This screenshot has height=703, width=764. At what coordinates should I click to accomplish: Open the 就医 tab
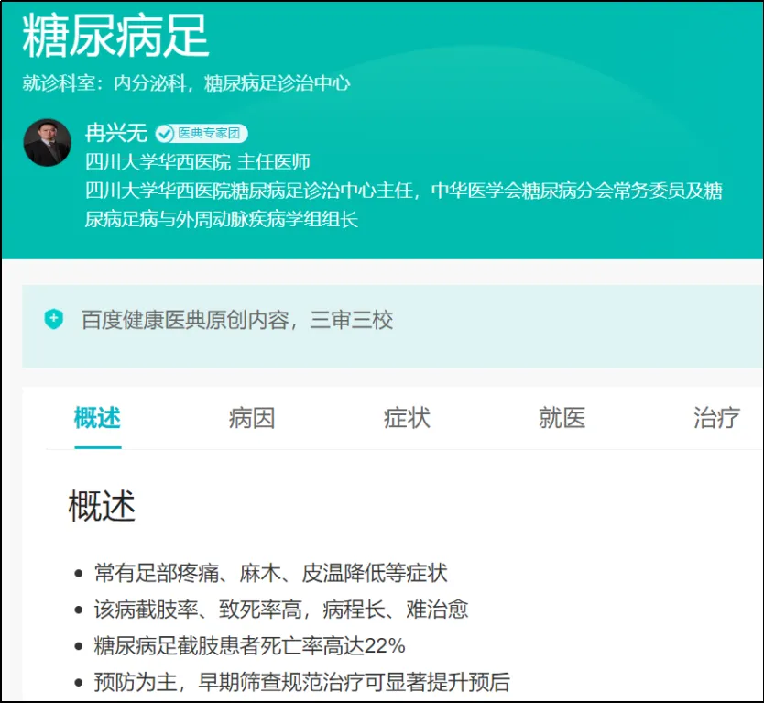point(562,418)
